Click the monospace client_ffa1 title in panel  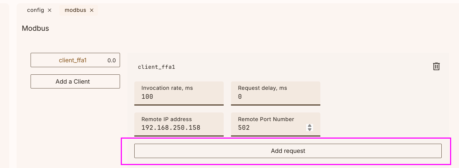[157, 67]
